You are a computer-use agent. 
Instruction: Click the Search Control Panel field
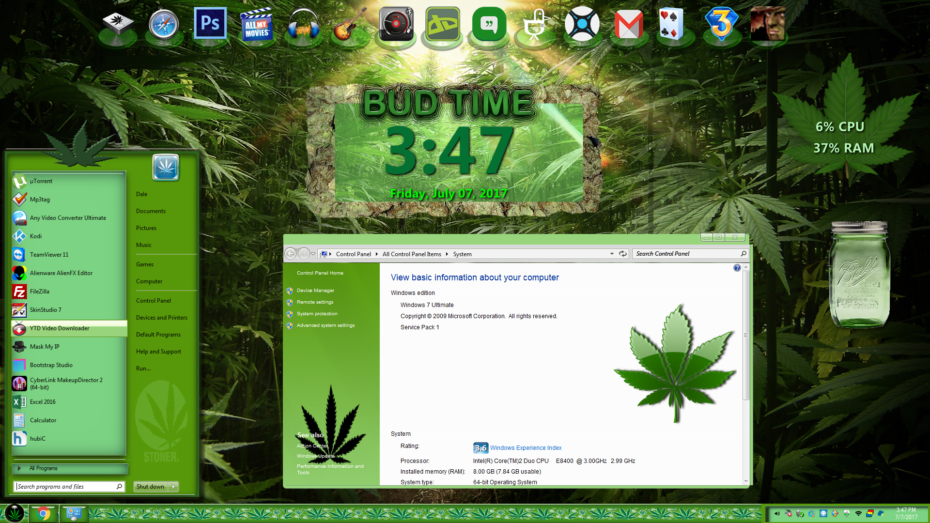point(690,254)
